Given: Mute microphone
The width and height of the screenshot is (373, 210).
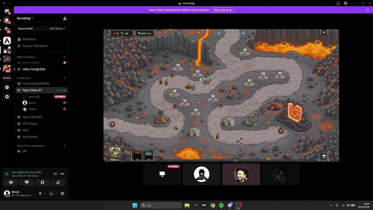Looking at the screenshot, I should click(41, 193).
